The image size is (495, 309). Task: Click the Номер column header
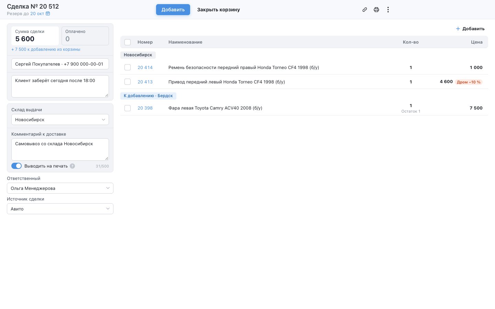pos(145,42)
